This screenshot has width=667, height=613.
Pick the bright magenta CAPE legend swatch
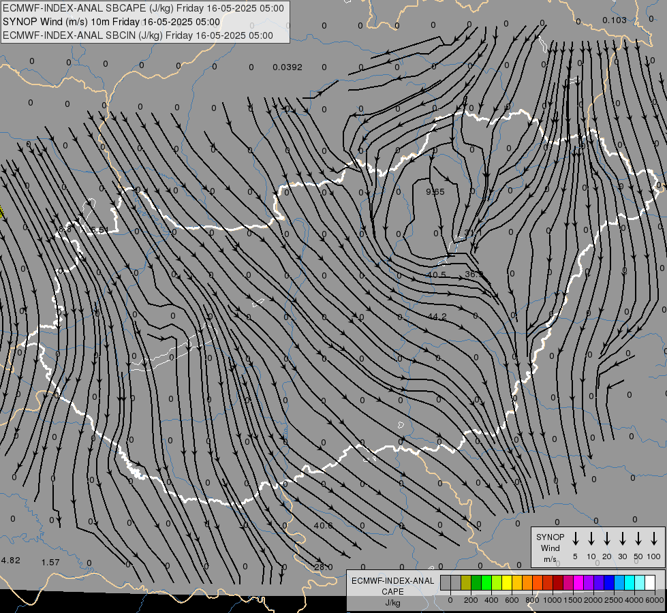(x=578, y=582)
